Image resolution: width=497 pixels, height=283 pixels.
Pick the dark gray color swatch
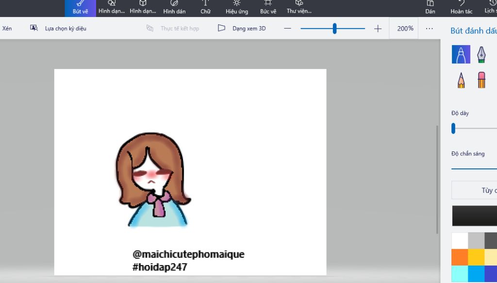pyautogui.click(x=491, y=241)
